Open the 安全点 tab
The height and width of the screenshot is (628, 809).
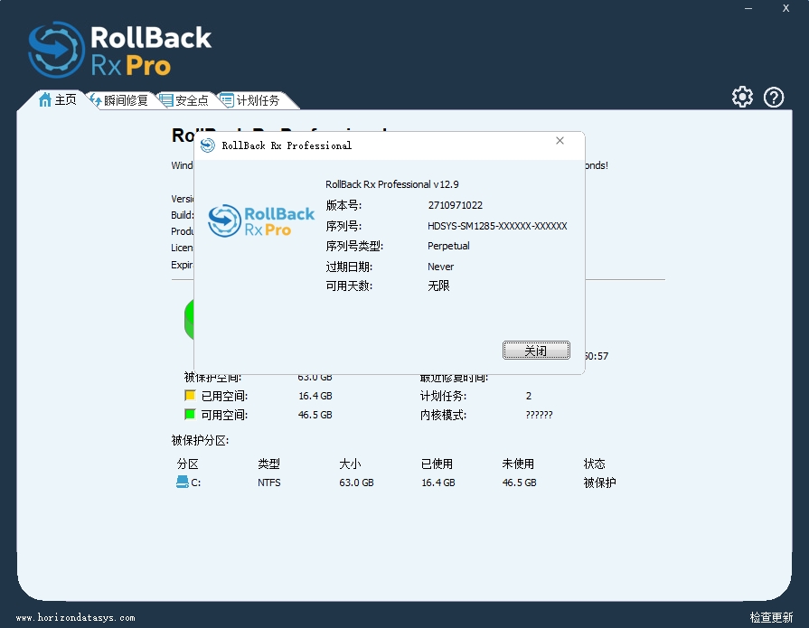pyautogui.click(x=183, y=100)
